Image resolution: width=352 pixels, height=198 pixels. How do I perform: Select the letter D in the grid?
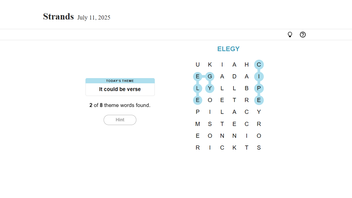[x=234, y=76]
